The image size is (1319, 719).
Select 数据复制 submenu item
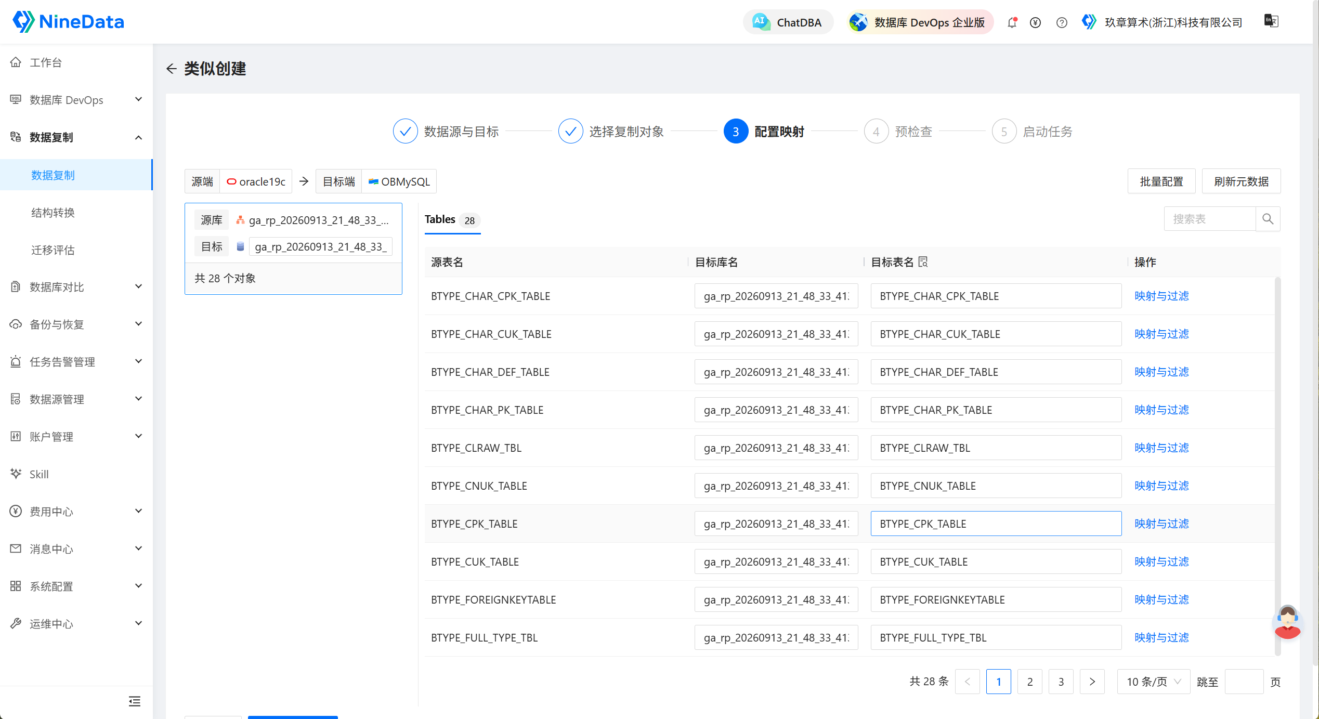[76, 175]
